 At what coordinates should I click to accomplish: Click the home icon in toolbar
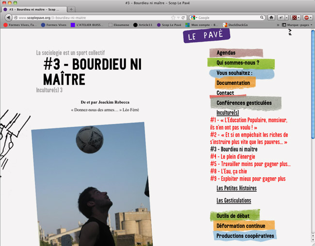(271, 17)
